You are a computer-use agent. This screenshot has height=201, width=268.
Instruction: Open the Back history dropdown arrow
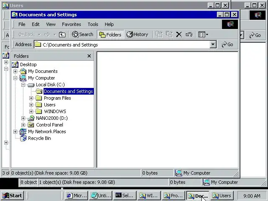coord(39,34)
